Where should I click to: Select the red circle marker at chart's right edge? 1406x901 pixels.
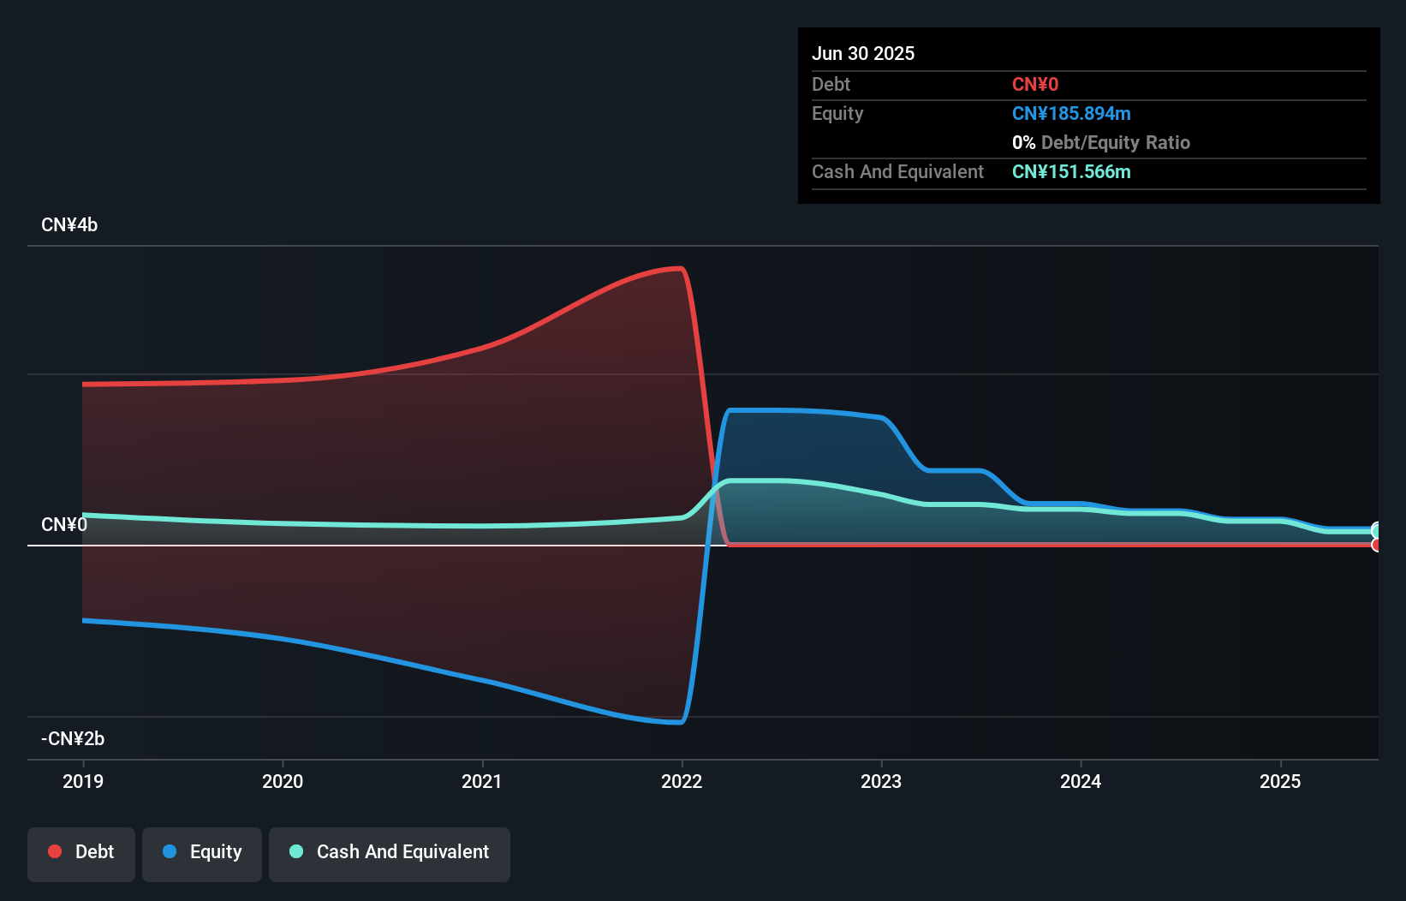pos(1375,545)
